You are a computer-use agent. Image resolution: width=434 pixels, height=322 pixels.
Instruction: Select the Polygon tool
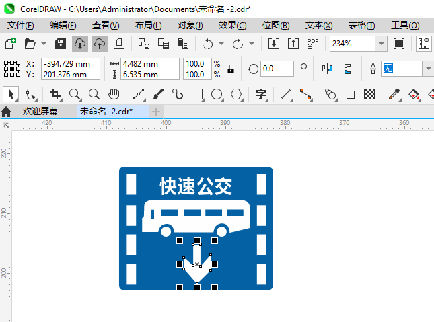237,94
